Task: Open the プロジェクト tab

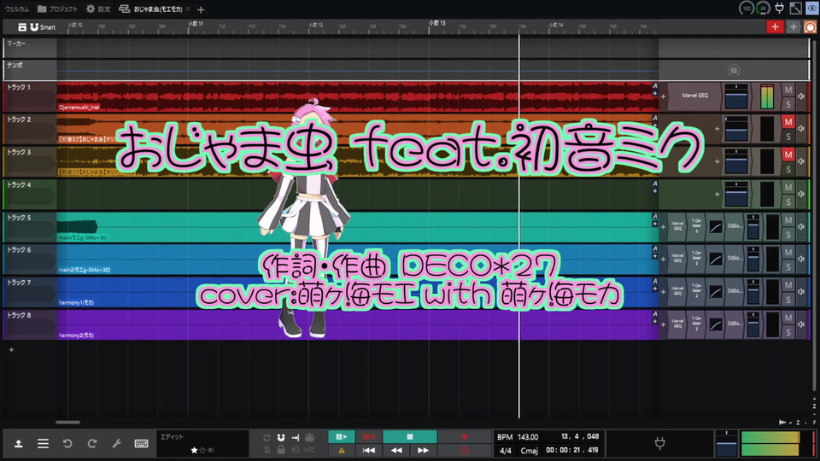Action: 57,9
